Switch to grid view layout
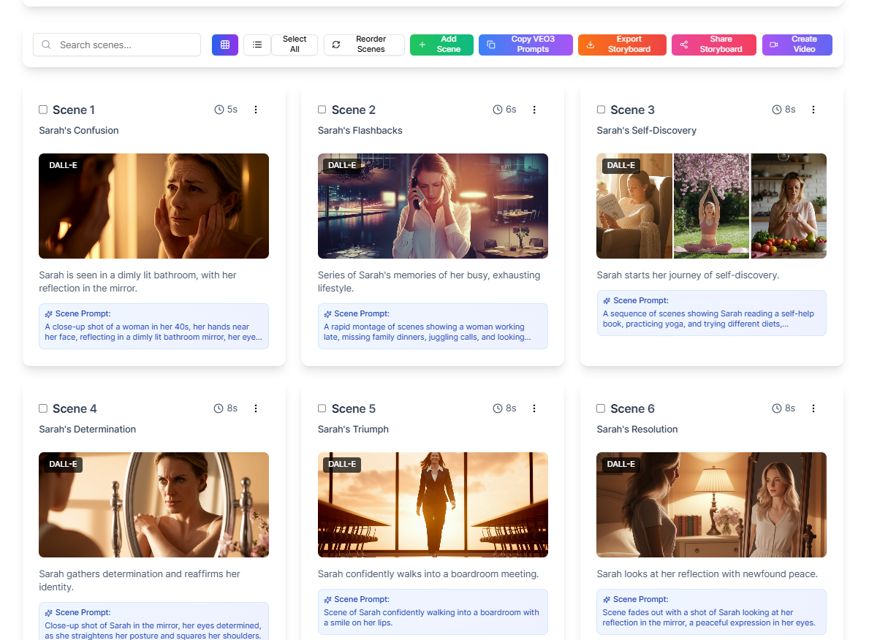The image size is (888, 640). 224,45
